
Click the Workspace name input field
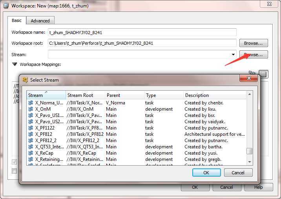click(x=142, y=33)
